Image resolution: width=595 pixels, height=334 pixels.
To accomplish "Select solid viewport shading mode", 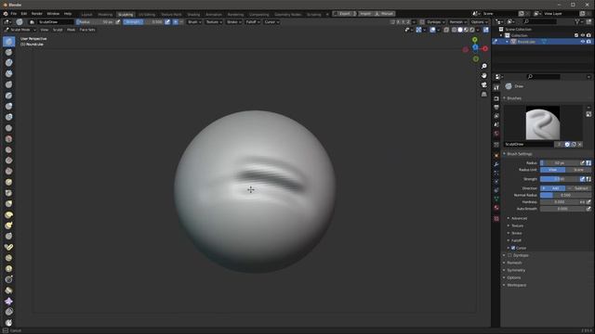I will [460, 30].
